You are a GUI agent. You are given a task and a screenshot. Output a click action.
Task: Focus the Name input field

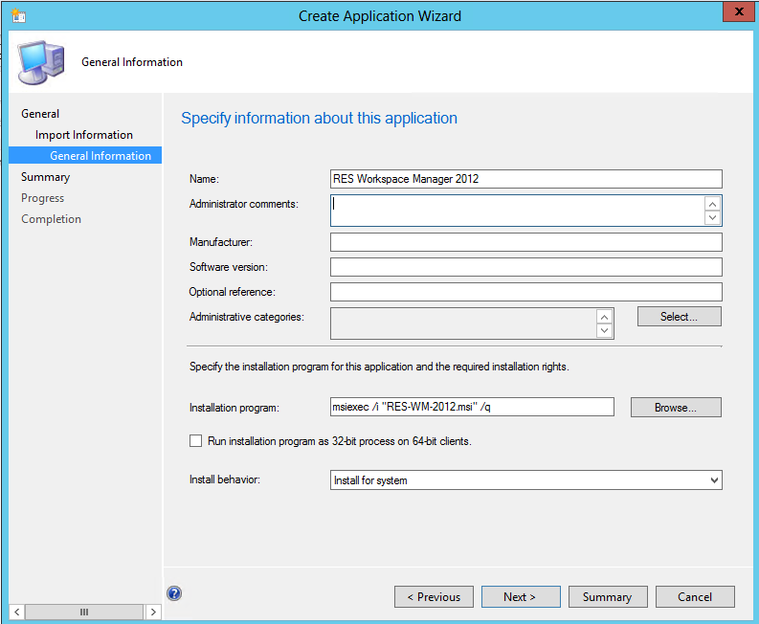coord(526,179)
